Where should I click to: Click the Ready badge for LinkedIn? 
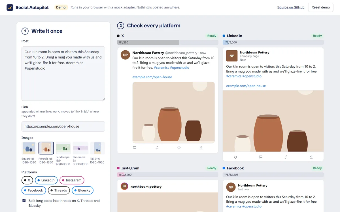coord(317,36)
